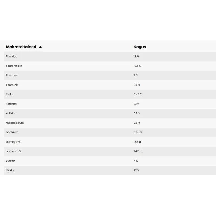
Task: Select the fosfor row label
Action: (10, 94)
